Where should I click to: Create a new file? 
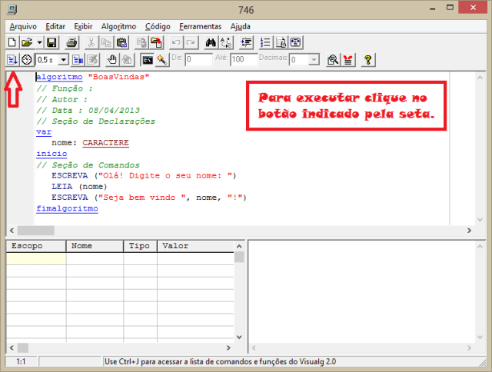pyautogui.click(x=12, y=42)
